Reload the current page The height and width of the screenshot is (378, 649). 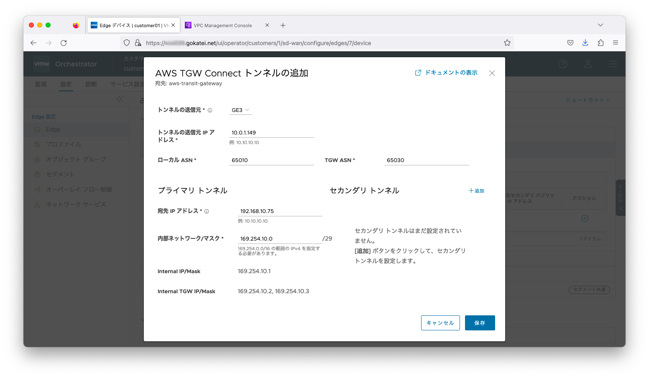click(64, 43)
